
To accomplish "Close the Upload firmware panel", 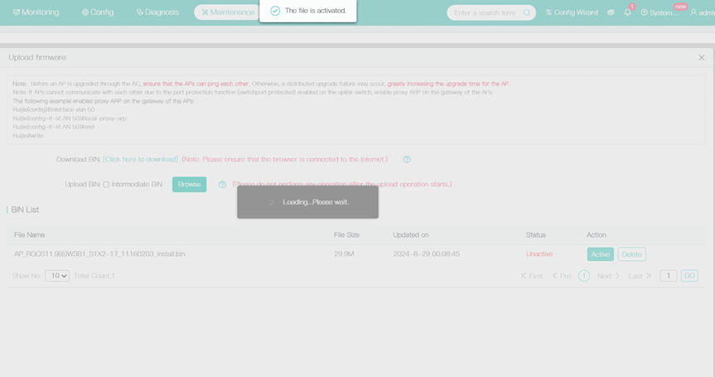I will (x=701, y=57).
